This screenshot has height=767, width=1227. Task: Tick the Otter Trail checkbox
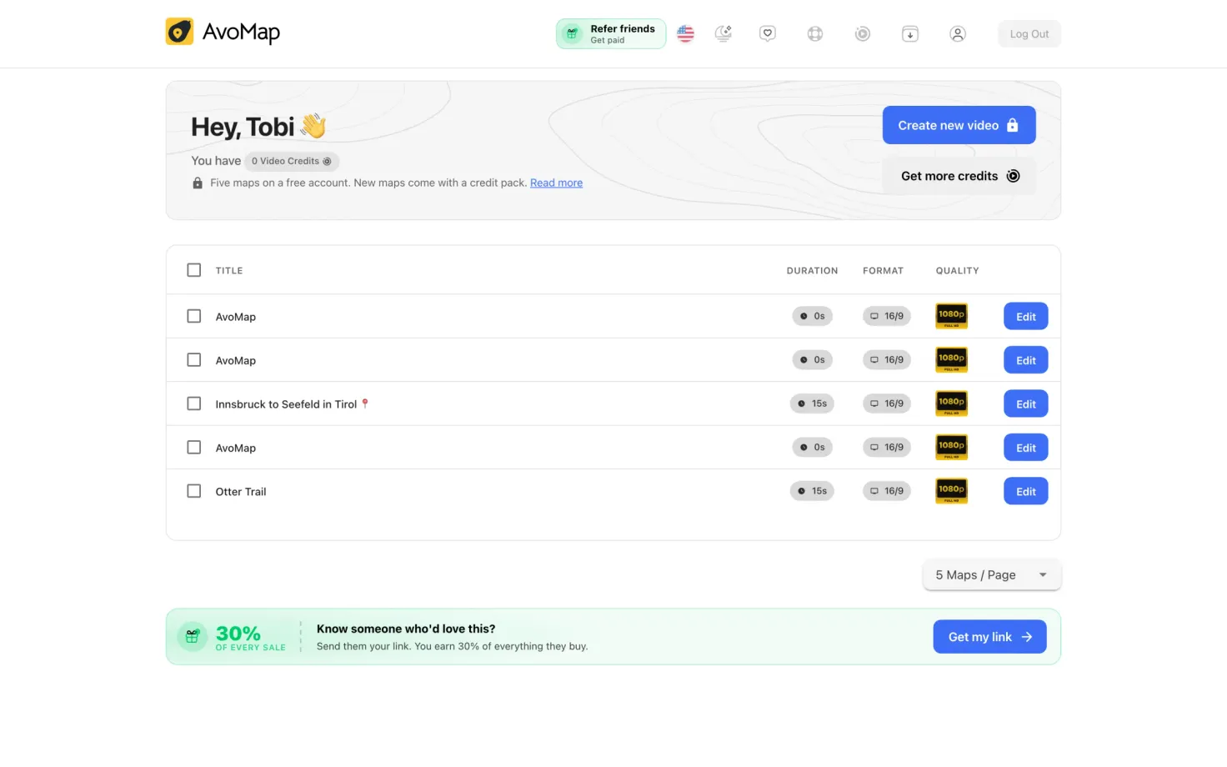(x=194, y=491)
